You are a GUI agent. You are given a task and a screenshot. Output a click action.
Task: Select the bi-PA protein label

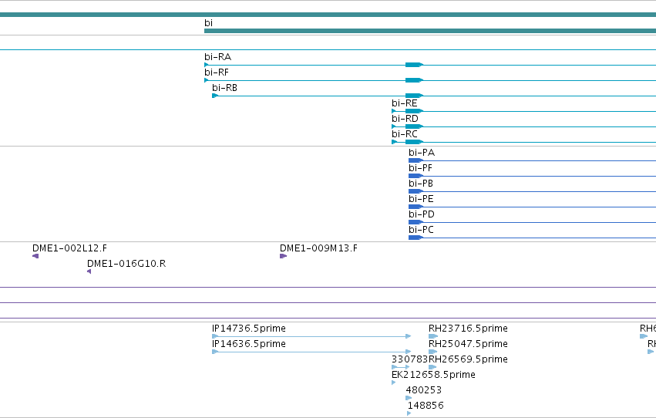[x=422, y=153]
